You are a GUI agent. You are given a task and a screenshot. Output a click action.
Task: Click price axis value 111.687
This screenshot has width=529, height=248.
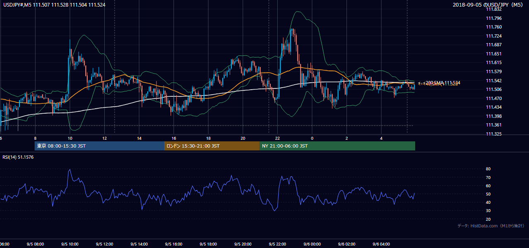tap(493, 45)
